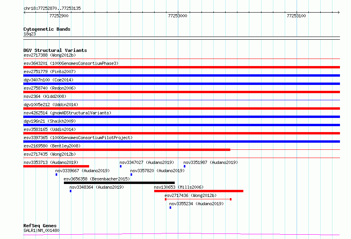
Task: Click the esv2717436 (Wong2012b) thin red span
Action: (x=198, y=199)
